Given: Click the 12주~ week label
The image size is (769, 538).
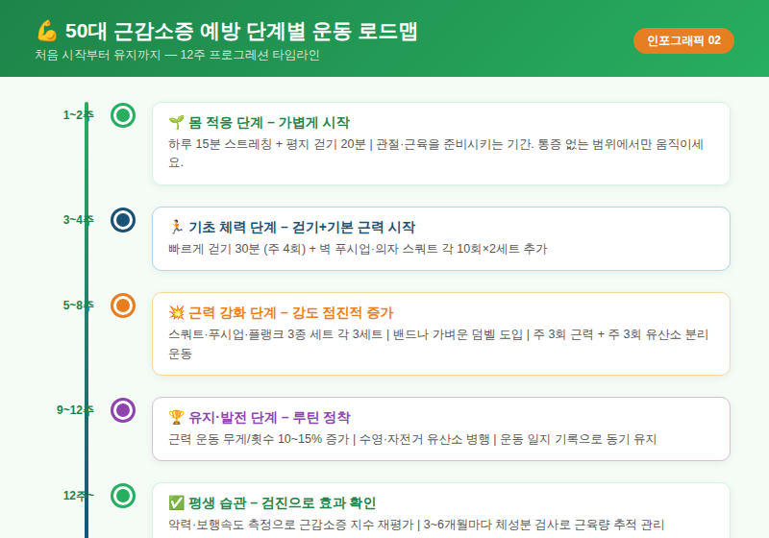Looking at the screenshot, I should point(78,496).
